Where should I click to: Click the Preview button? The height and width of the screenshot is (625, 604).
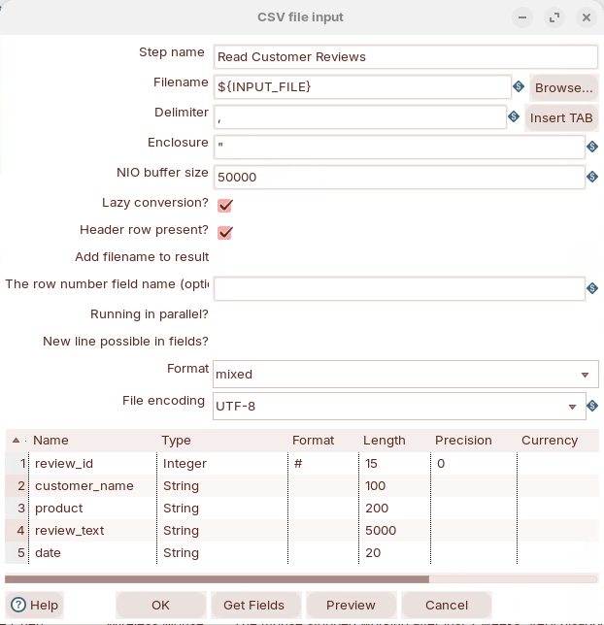point(351,605)
